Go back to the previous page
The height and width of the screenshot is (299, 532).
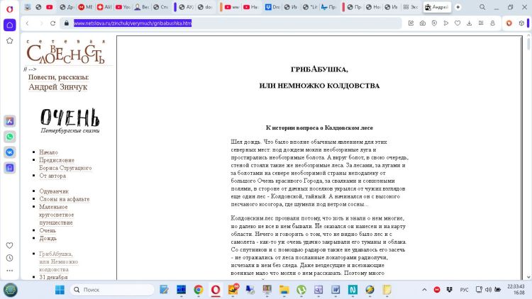click(x=28, y=23)
